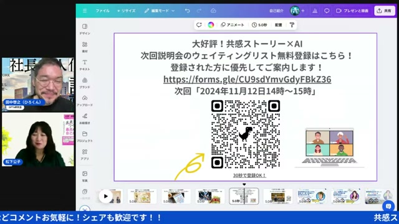Play the presentation with play button
Image resolution: width=399 pixels, height=224 pixels.
106,196
